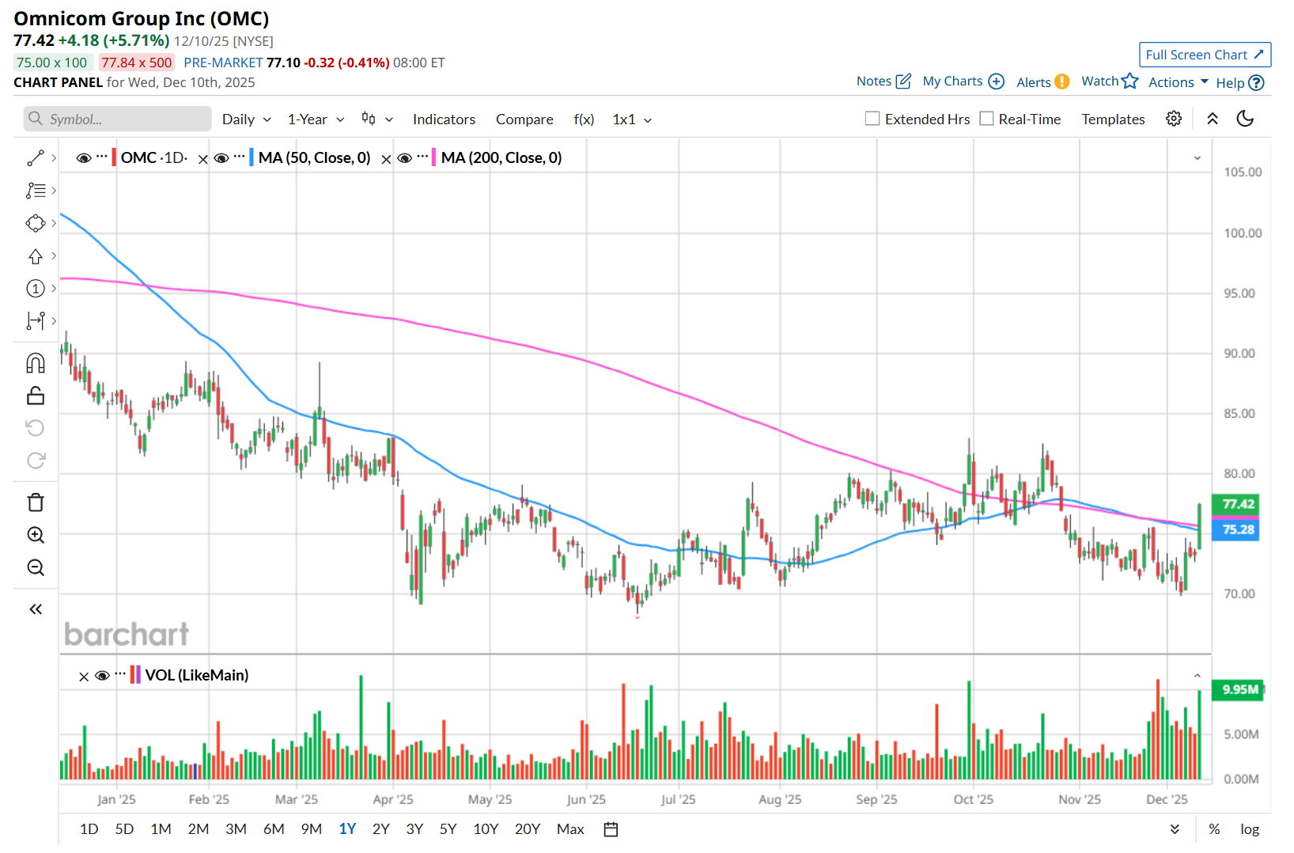Open the Indicators menu
1294x853 pixels.
444,119
